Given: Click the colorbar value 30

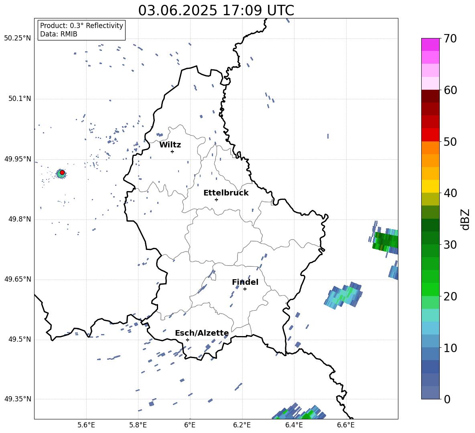Looking at the screenshot, I should pyautogui.click(x=450, y=245).
